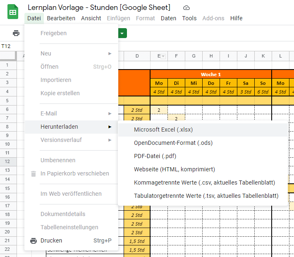Screen dimensions: 294x257
Task: Choose Webseite (HTML, komprimiert) option
Action: [x=174, y=169]
